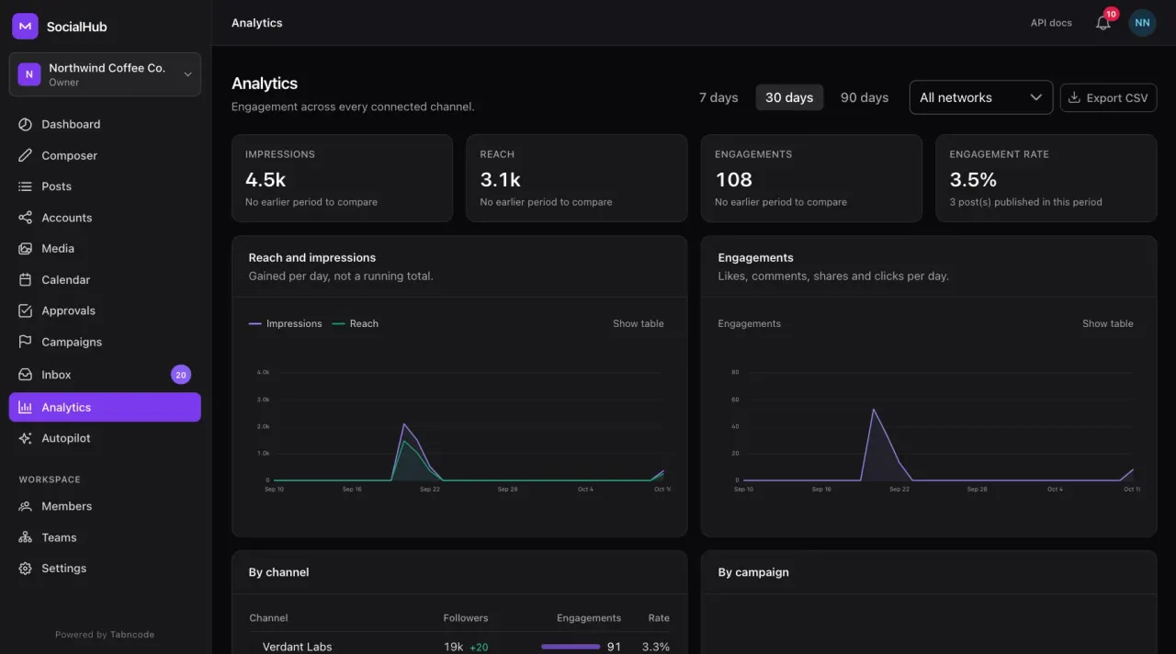
Task: Go to Dashboard page
Action: point(105,124)
